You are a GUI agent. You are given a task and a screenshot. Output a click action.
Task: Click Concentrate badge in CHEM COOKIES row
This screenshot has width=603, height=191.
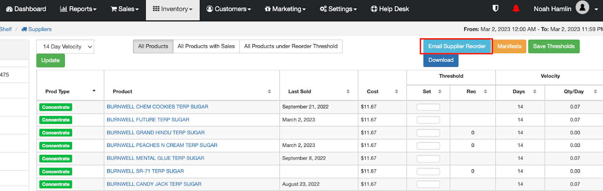click(56, 107)
